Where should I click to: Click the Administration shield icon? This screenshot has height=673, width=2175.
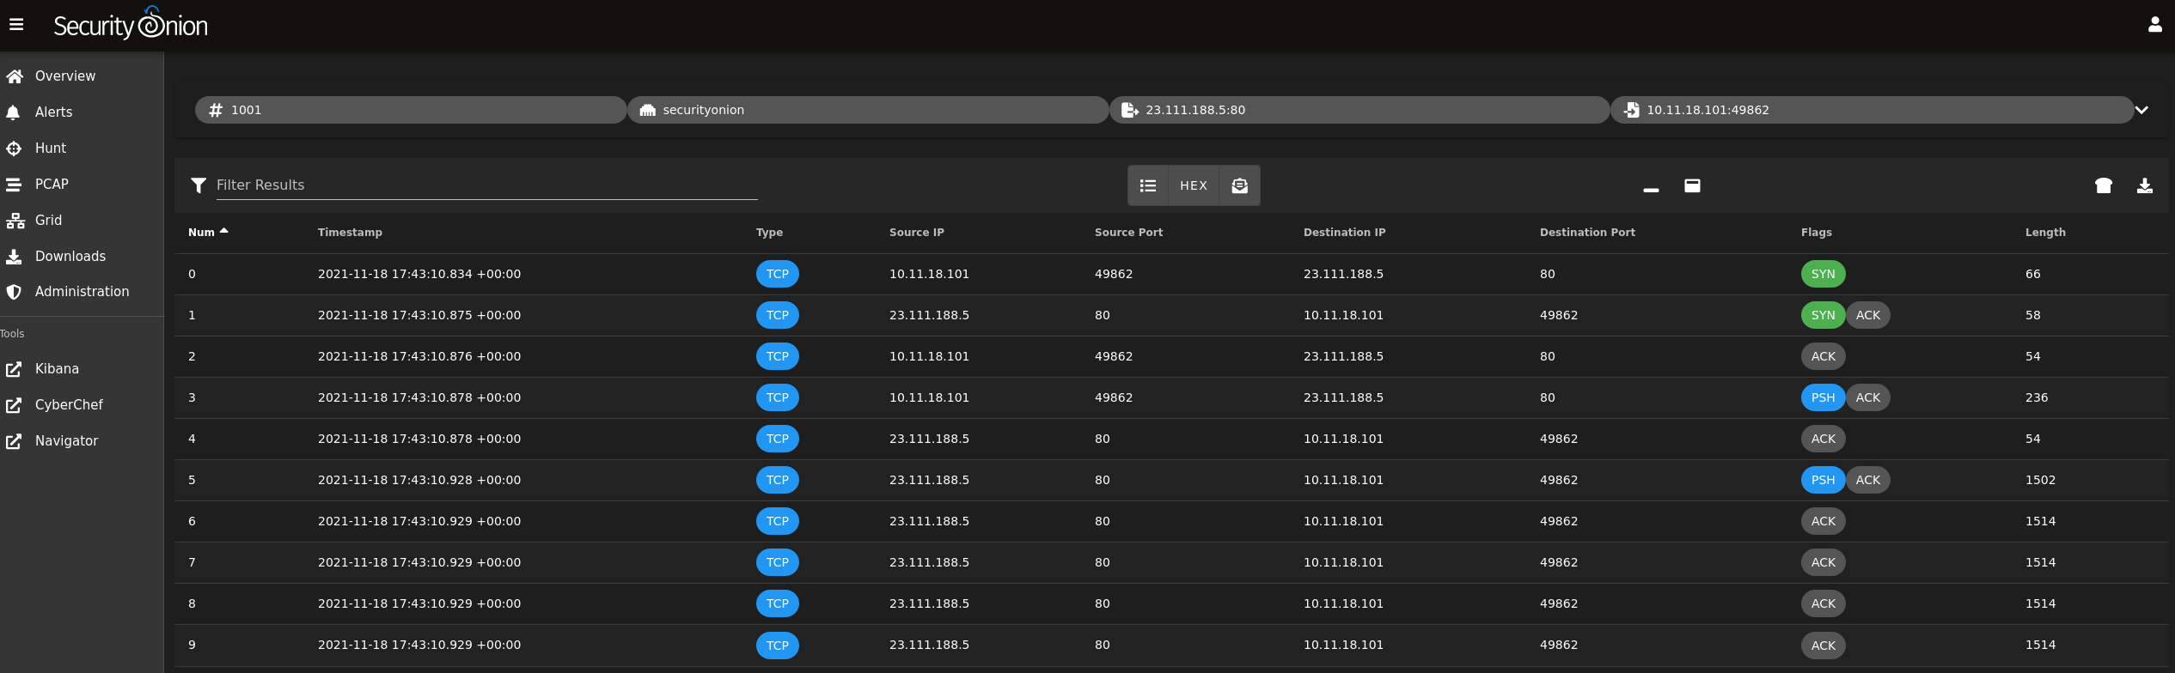pyautogui.click(x=14, y=292)
